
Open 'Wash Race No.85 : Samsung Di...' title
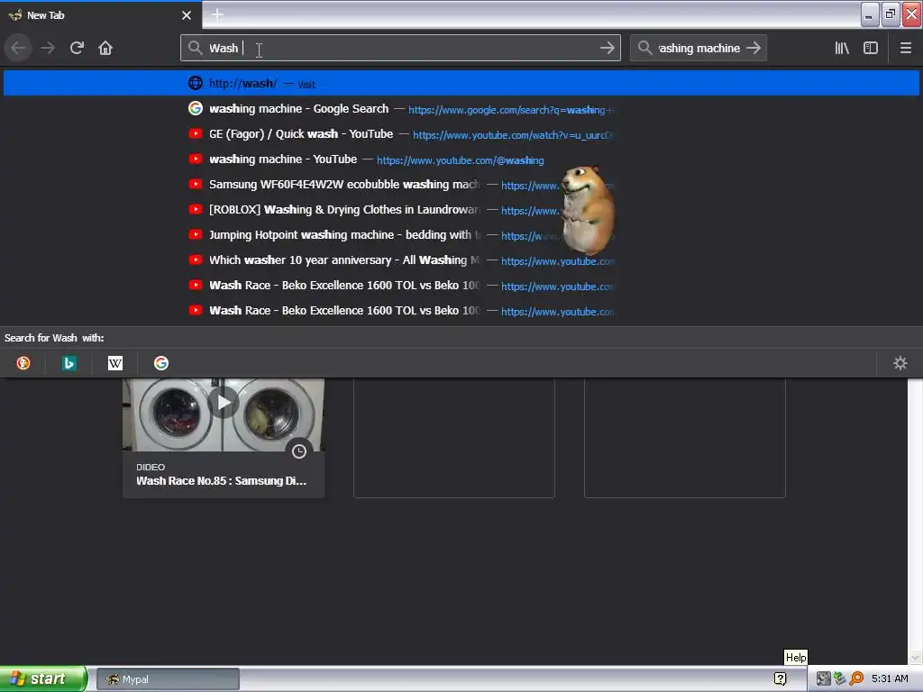pyautogui.click(x=222, y=481)
